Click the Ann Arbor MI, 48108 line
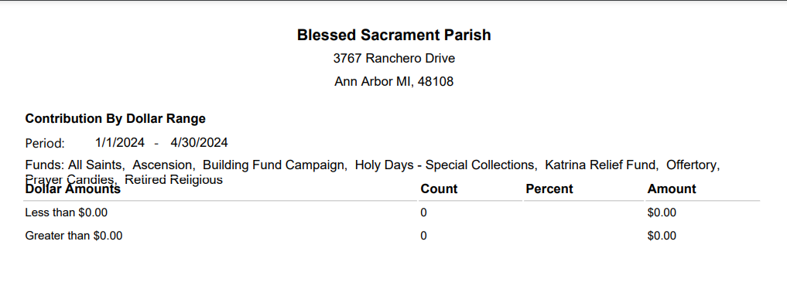787x282 pixels. [394, 82]
